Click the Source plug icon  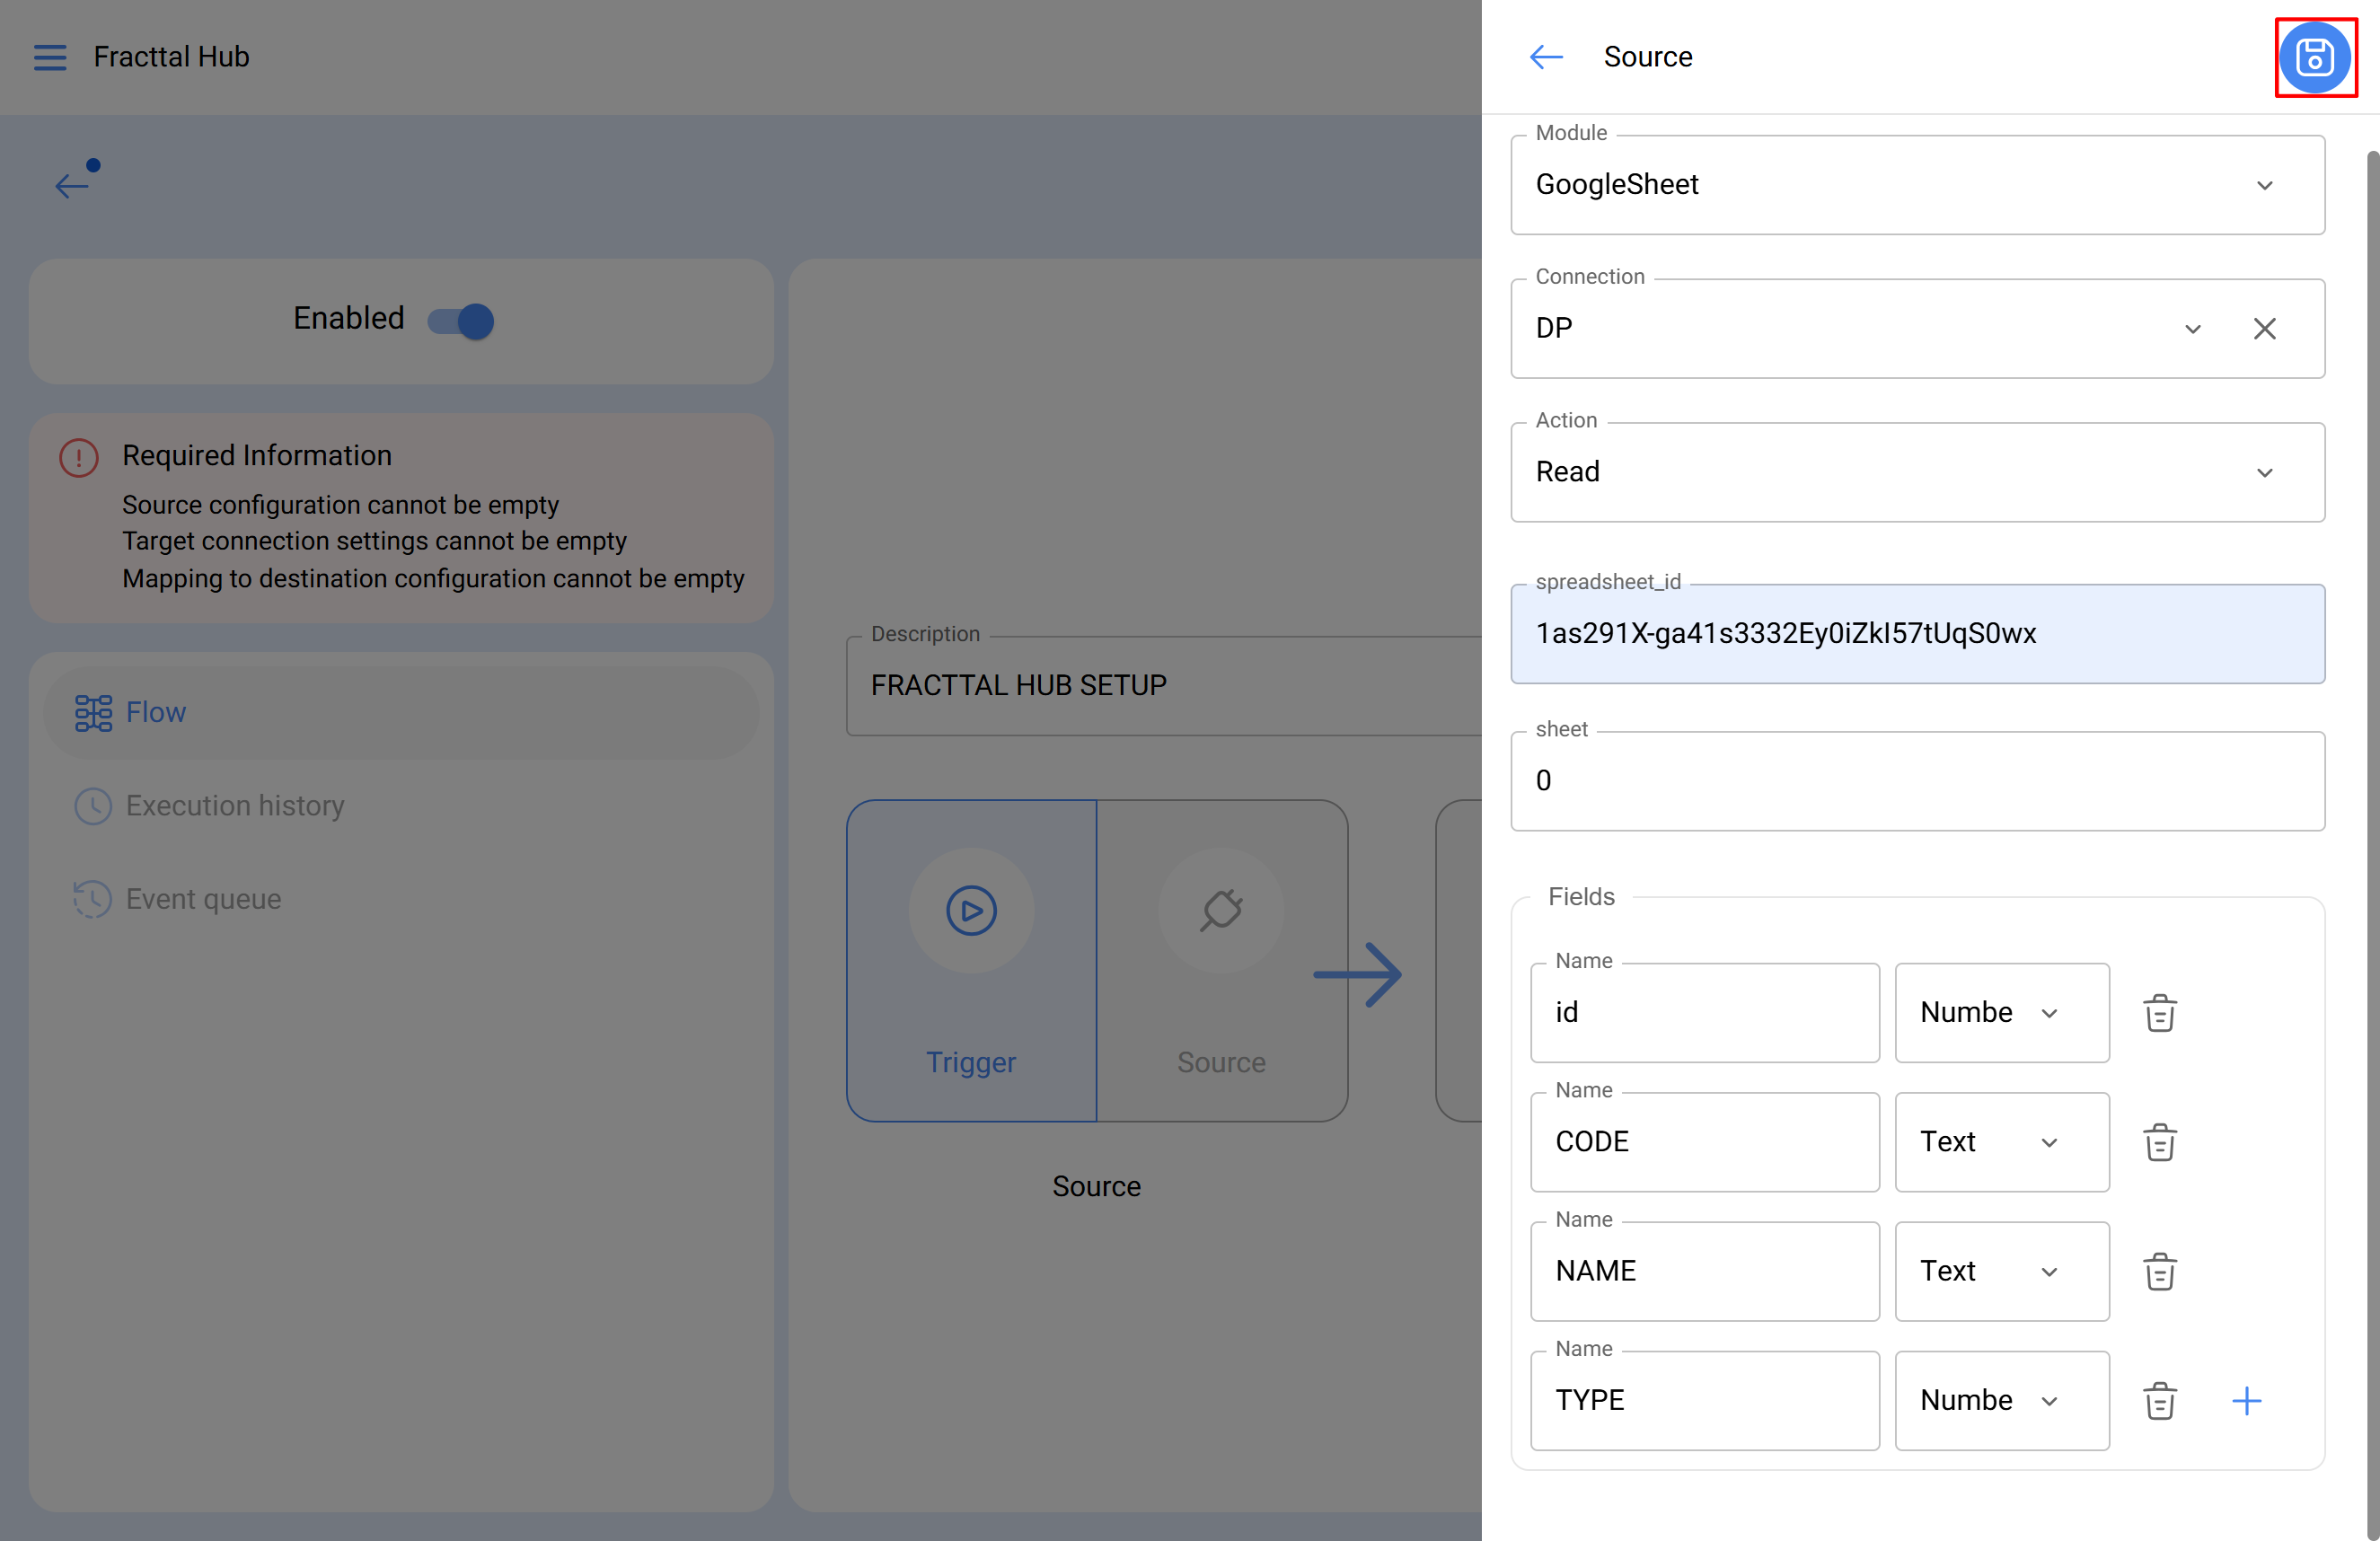(x=1220, y=910)
